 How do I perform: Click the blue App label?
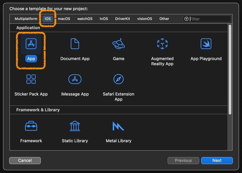coord(31,58)
